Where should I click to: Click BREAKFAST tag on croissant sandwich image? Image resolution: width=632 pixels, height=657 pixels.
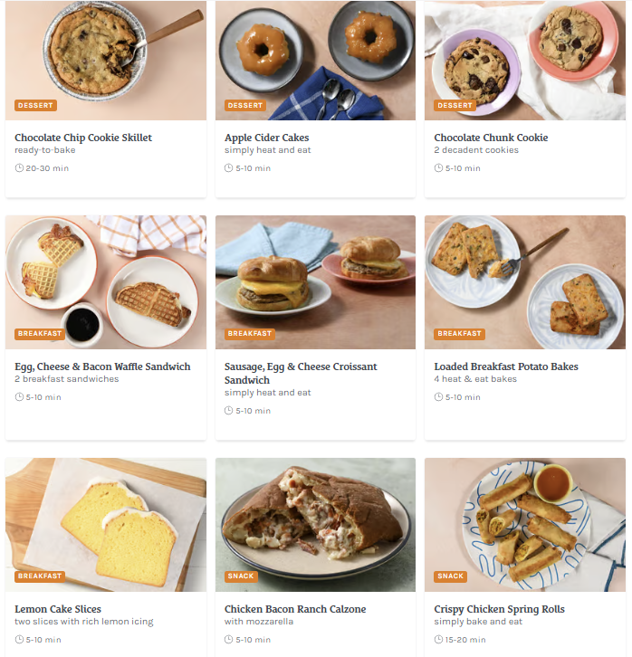tap(249, 334)
